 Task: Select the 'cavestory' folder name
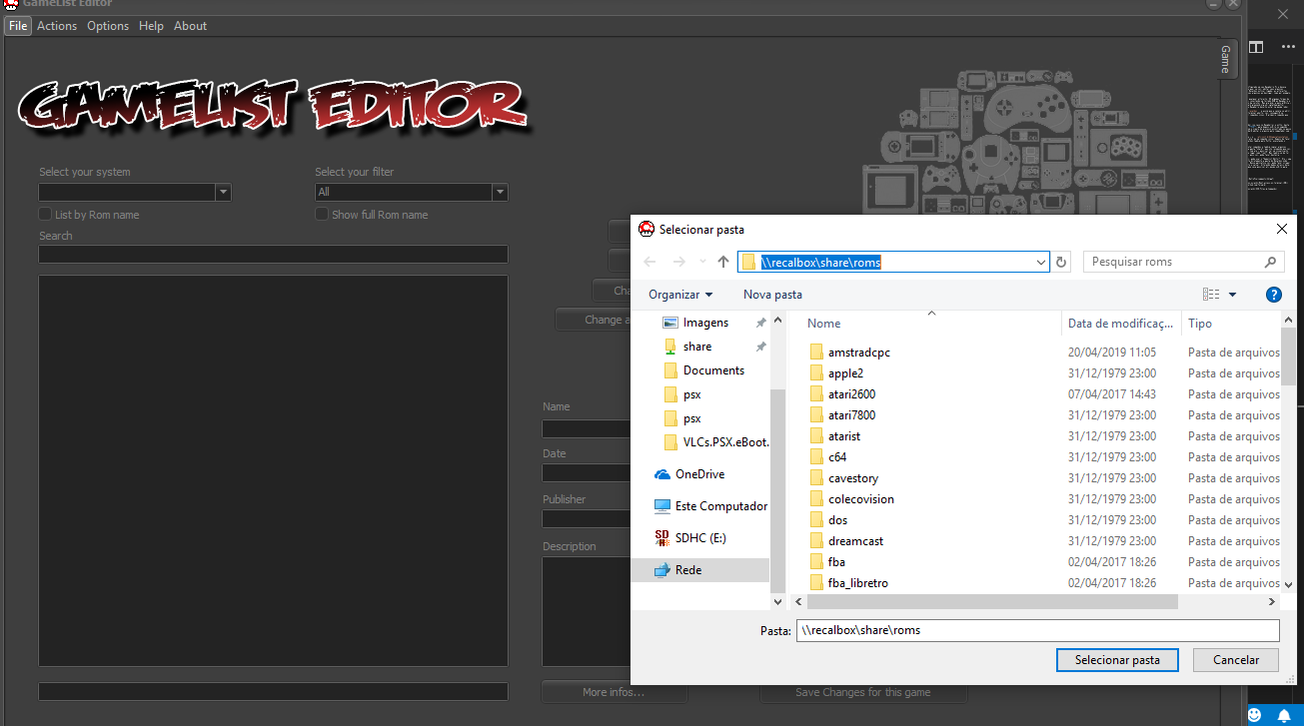click(853, 478)
